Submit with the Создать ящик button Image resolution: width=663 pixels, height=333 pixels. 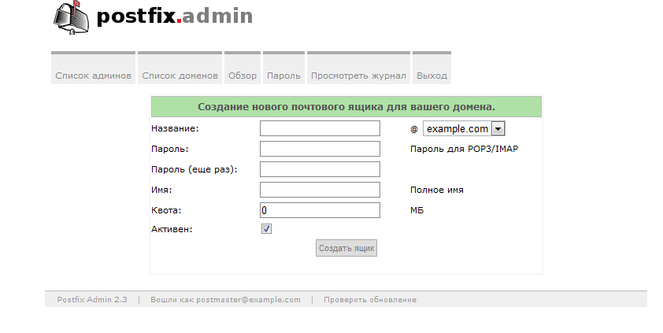click(x=346, y=248)
